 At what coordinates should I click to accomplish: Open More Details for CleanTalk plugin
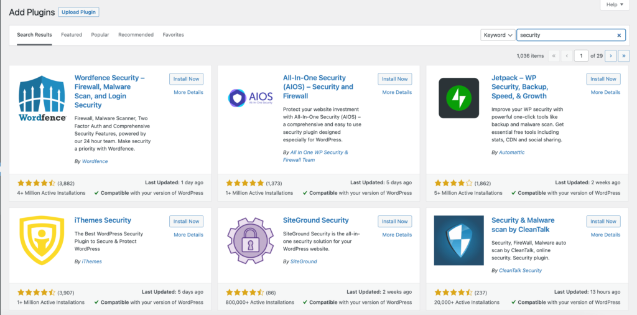606,235
